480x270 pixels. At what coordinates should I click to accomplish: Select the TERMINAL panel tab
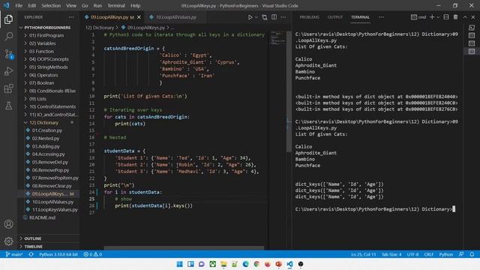click(360, 17)
